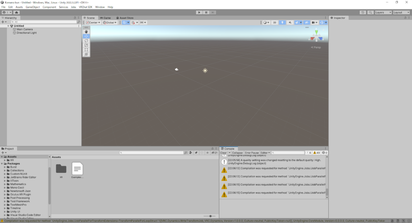The width and height of the screenshot is (412, 223).
Task: Toggle Error Pause in Console
Action: [252, 153]
